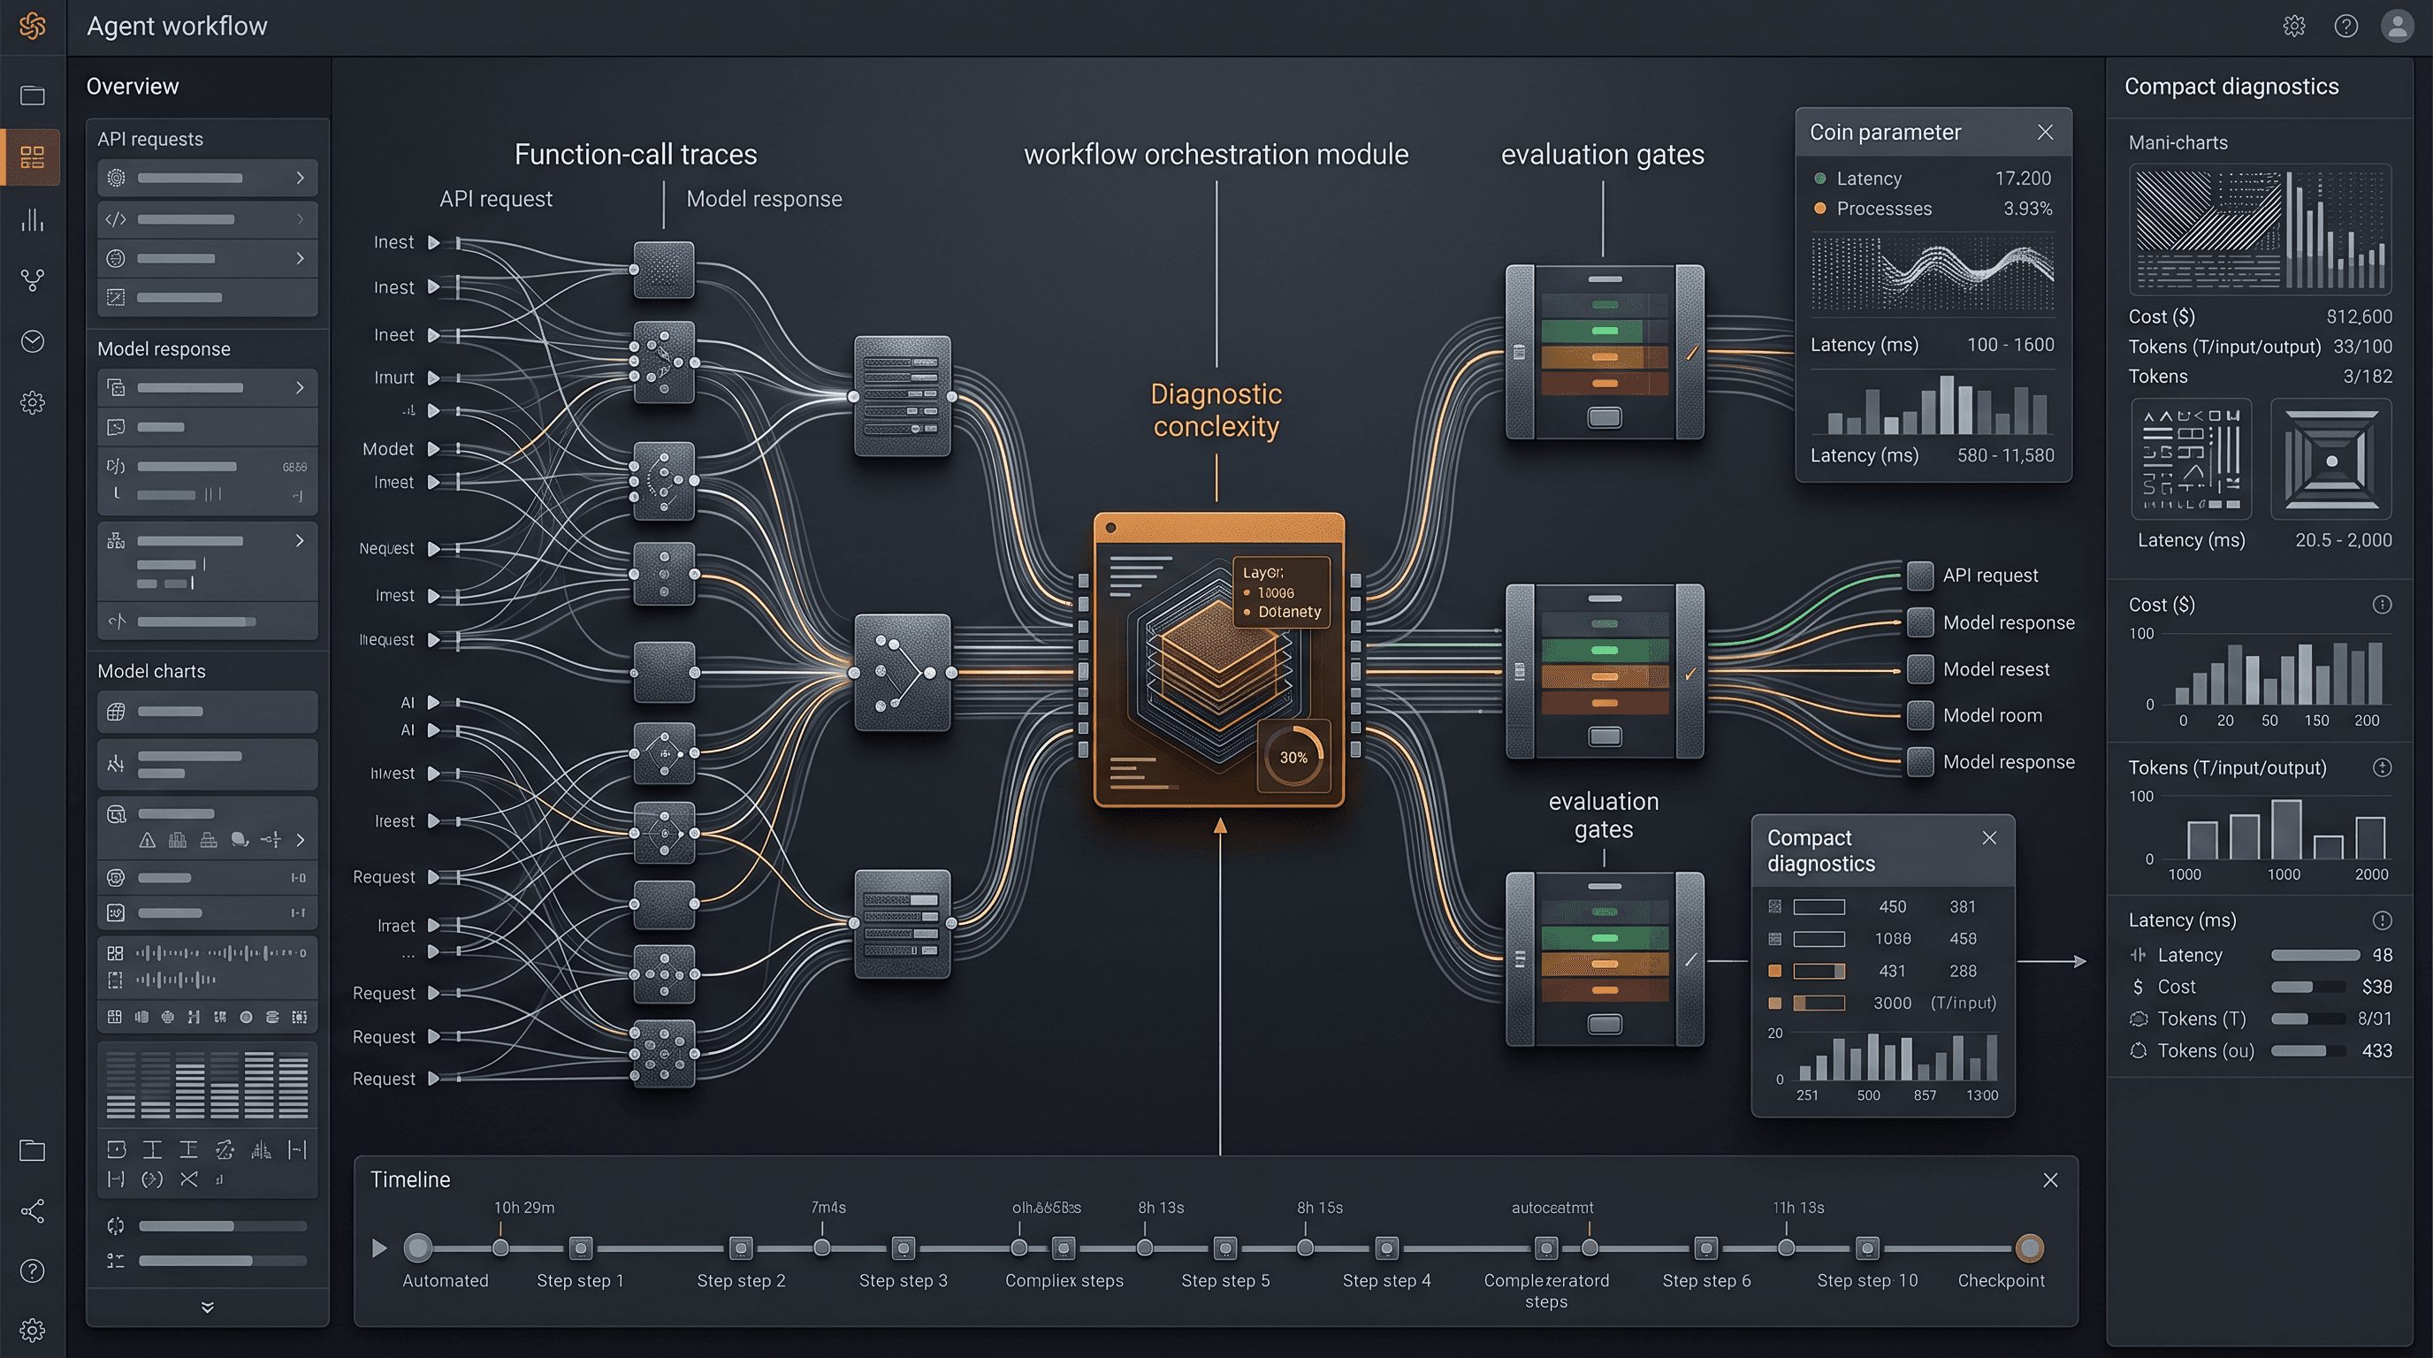Image resolution: width=2433 pixels, height=1358 pixels.
Task: Open the user account avatar
Action: [2397, 26]
